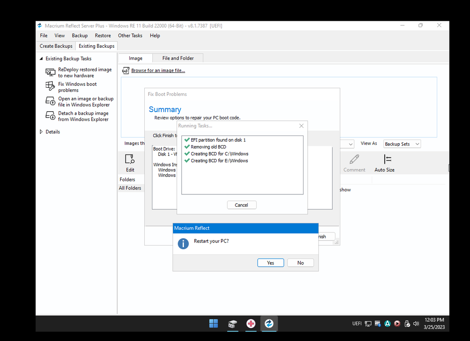Click the VM tray icon
The height and width of the screenshot is (341, 470).
pyautogui.click(x=378, y=324)
